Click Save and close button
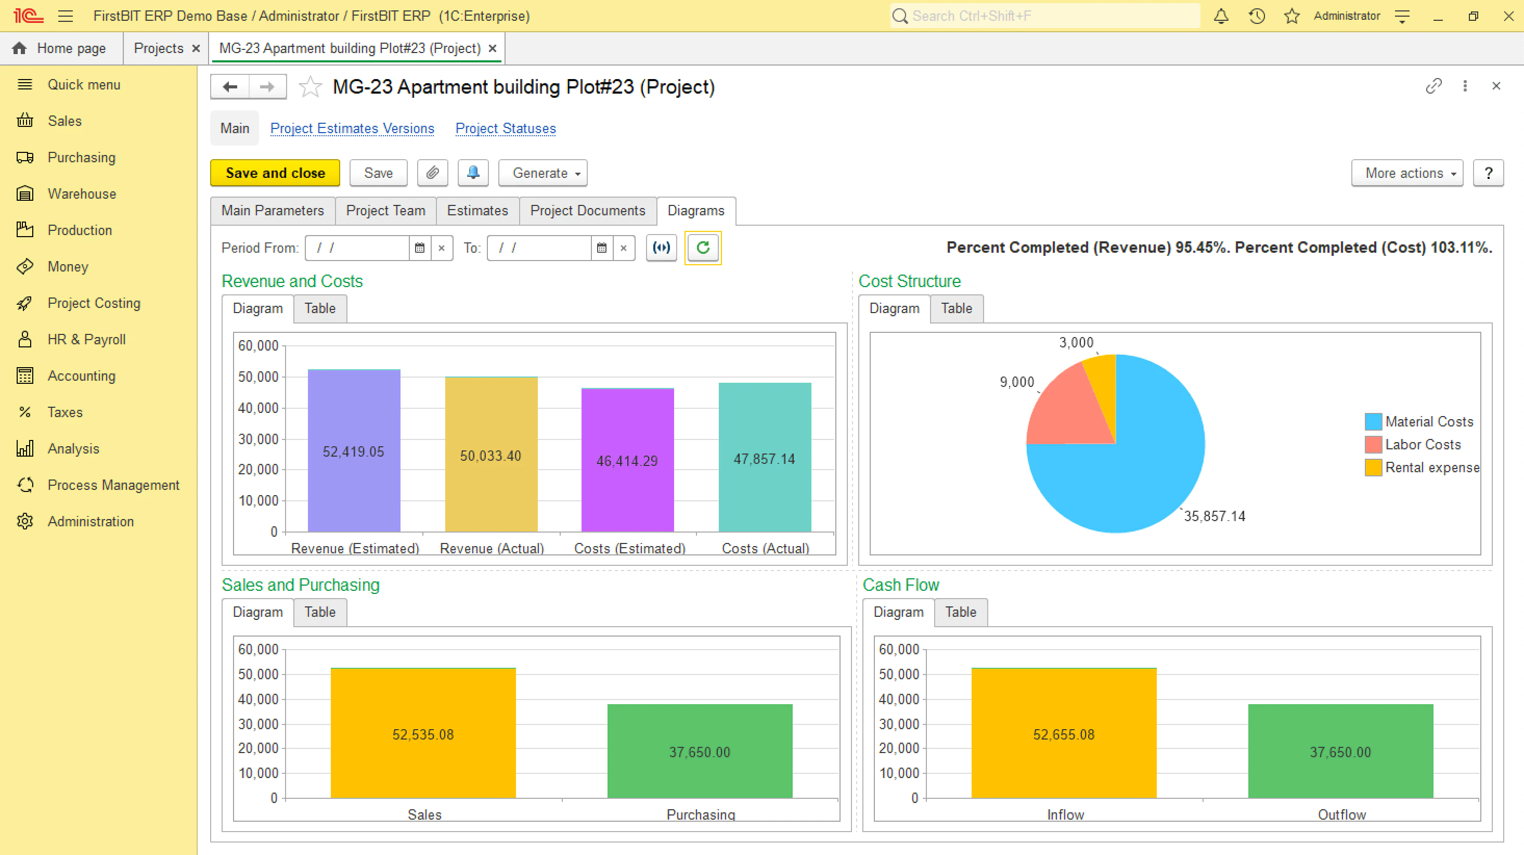 pos(275,173)
